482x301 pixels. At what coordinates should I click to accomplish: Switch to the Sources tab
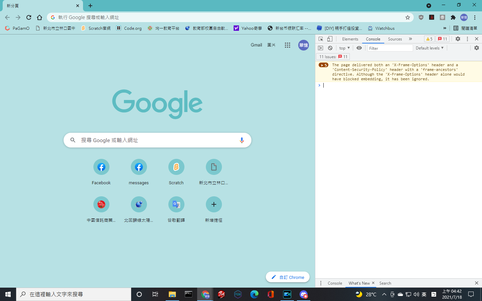point(395,39)
